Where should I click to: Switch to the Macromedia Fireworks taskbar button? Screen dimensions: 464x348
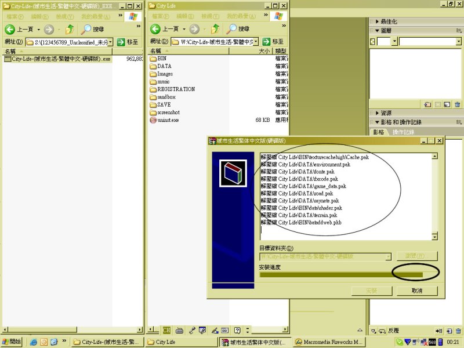(329, 342)
